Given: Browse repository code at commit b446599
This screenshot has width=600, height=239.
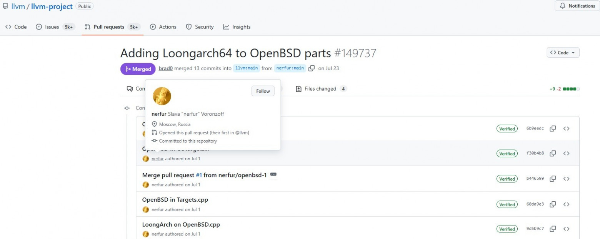Looking at the screenshot, I should point(567,178).
